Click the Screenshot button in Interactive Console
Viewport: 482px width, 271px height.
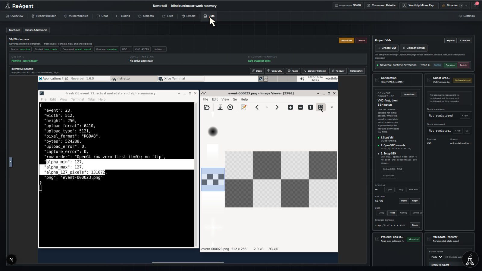(356, 71)
